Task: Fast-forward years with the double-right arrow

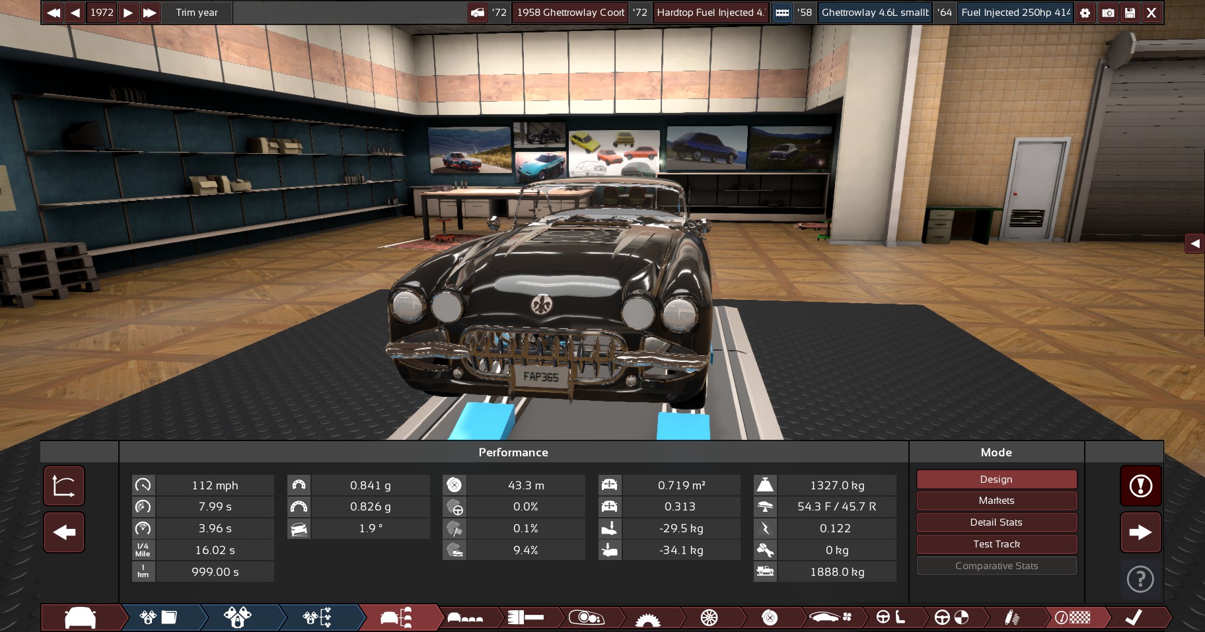Action: coord(150,13)
